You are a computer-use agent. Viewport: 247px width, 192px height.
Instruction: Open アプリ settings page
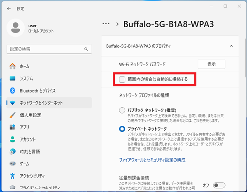(x=49, y=127)
